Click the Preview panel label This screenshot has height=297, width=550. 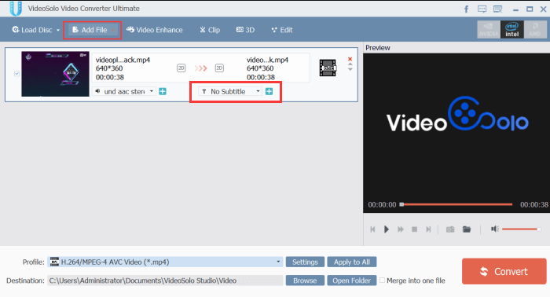[x=378, y=48]
